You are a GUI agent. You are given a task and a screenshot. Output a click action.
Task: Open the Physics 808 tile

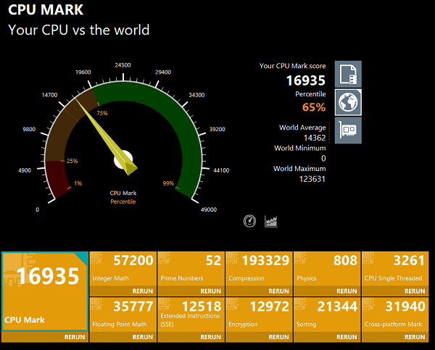(x=327, y=269)
